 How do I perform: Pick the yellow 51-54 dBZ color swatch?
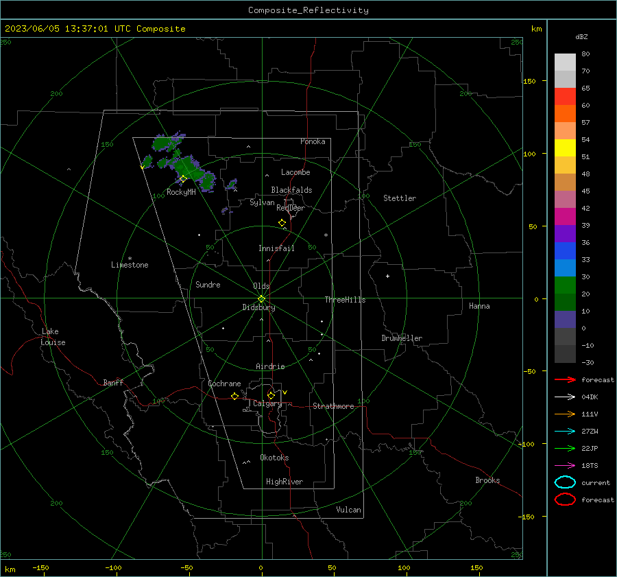[565, 148]
